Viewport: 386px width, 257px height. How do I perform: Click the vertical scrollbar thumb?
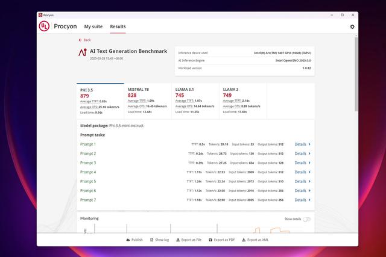tap(356, 74)
